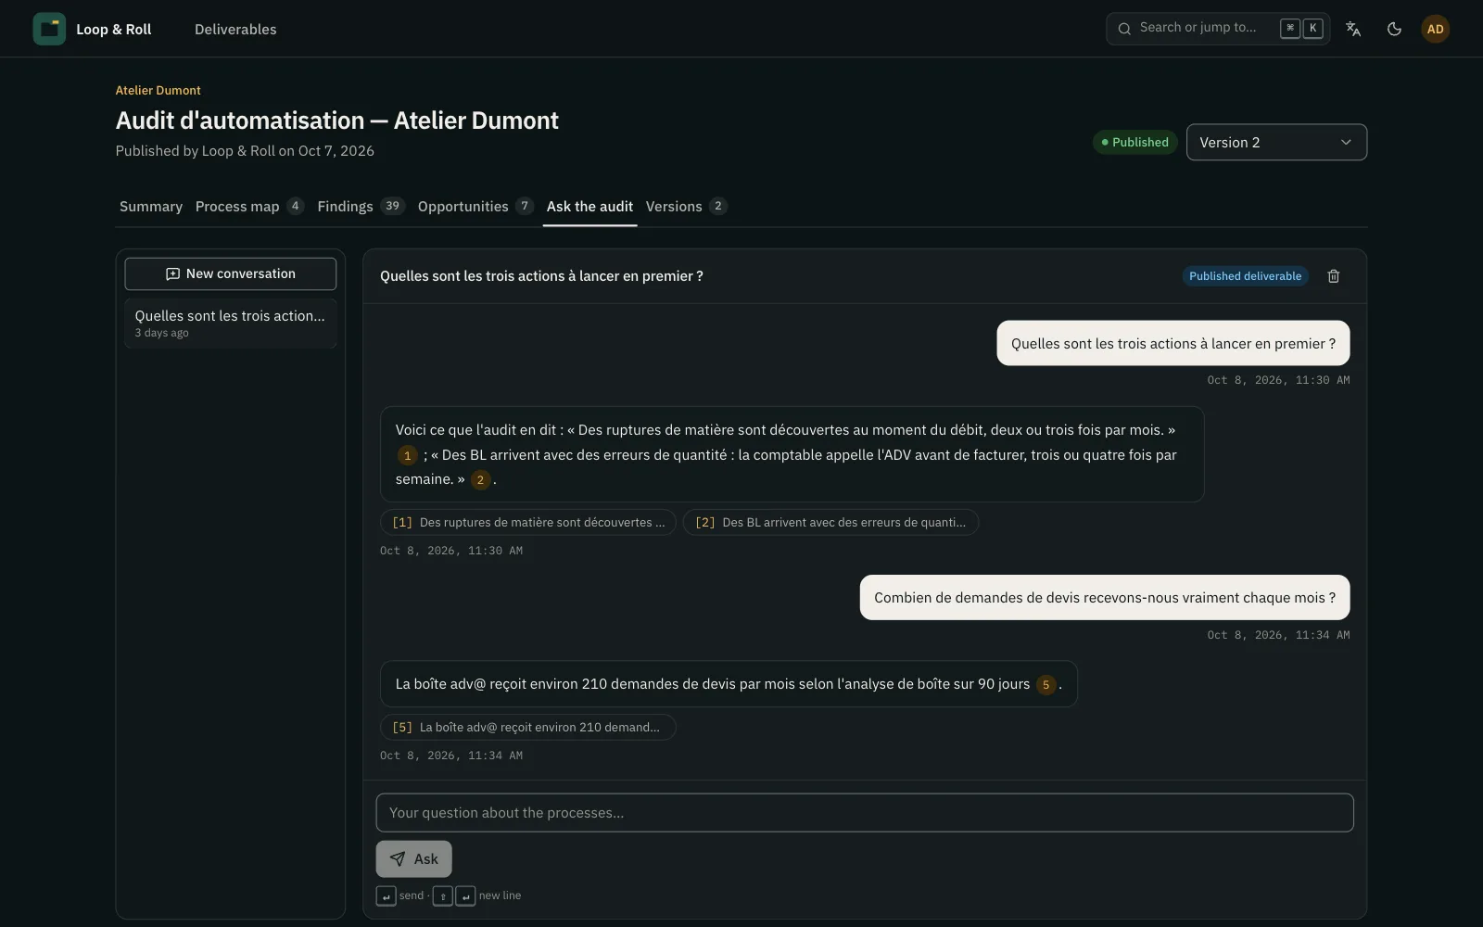Click the question input field
Image resolution: width=1483 pixels, height=927 pixels.
pos(865,813)
